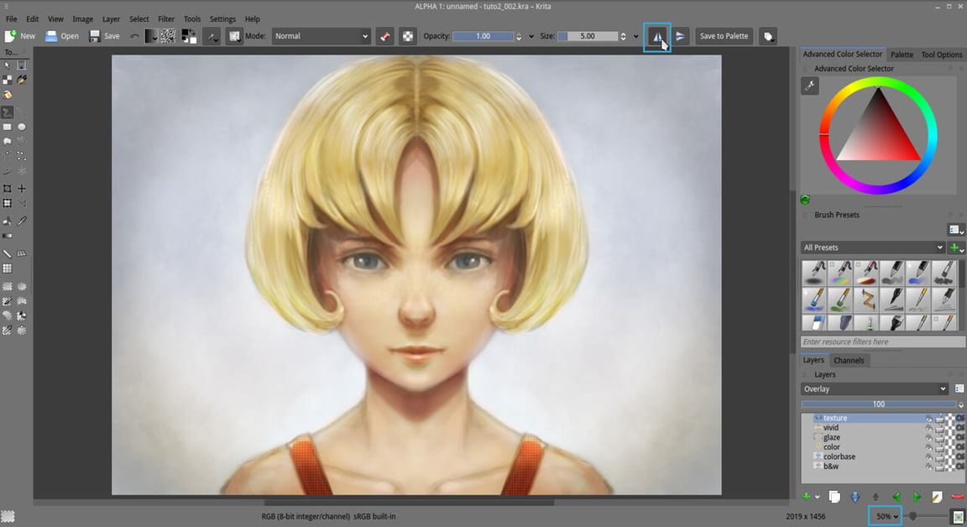967x527 pixels.
Task: Click the brush Opacity slider
Action: pyautogui.click(x=483, y=36)
